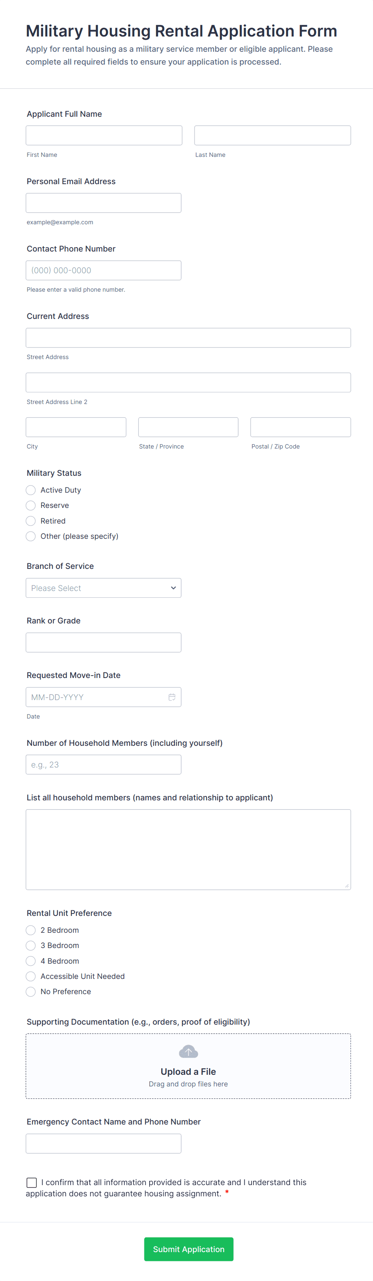Select Active Duty military status
This screenshot has height=1281, width=373.
(x=31, y=490)
